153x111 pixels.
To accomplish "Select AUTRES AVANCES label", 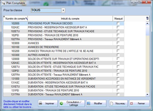I will coord(39,55).
